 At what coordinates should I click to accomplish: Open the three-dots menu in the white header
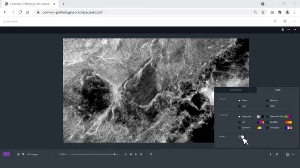click(x=295, y=21)
